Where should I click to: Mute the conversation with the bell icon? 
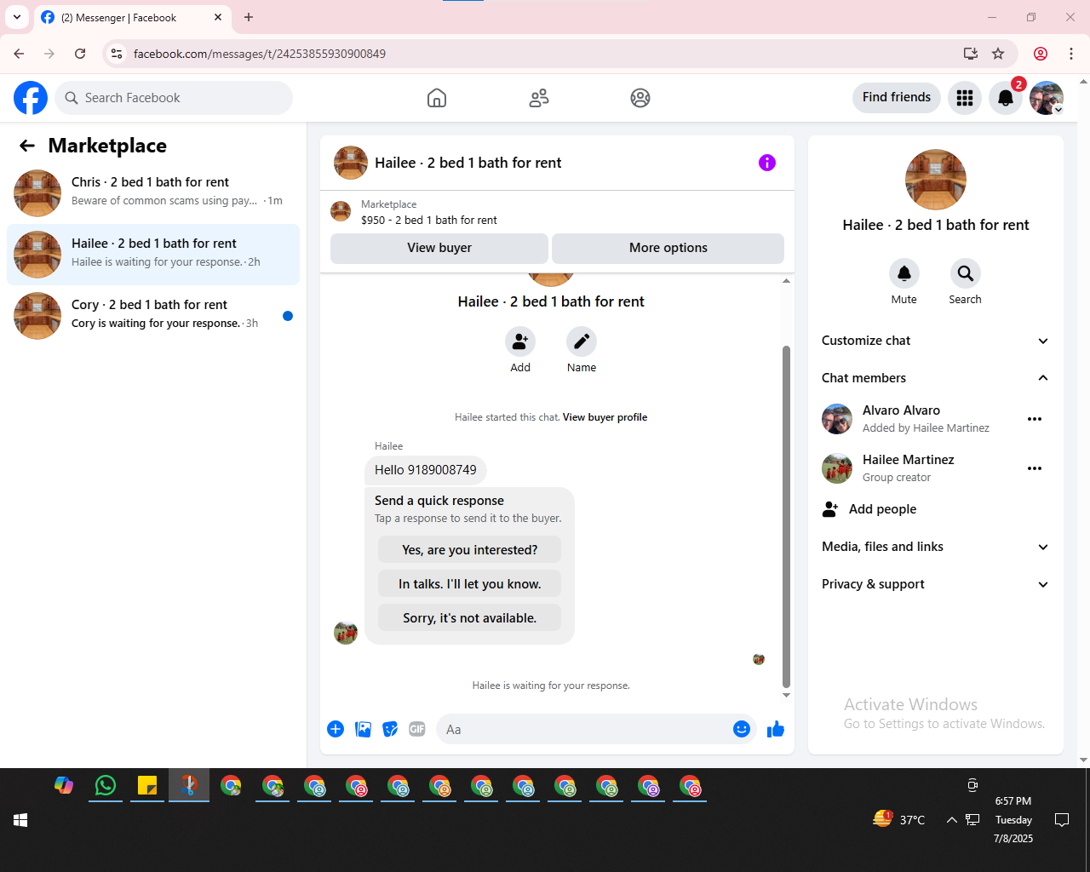point(904,273)
